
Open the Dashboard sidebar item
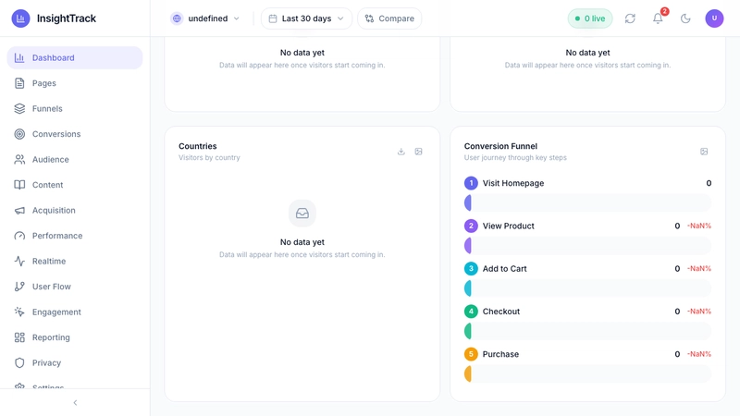pos(75,57)
